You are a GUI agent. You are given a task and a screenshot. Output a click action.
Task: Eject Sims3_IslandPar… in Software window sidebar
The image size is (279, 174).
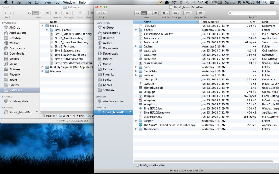click(x=37, y=112)
